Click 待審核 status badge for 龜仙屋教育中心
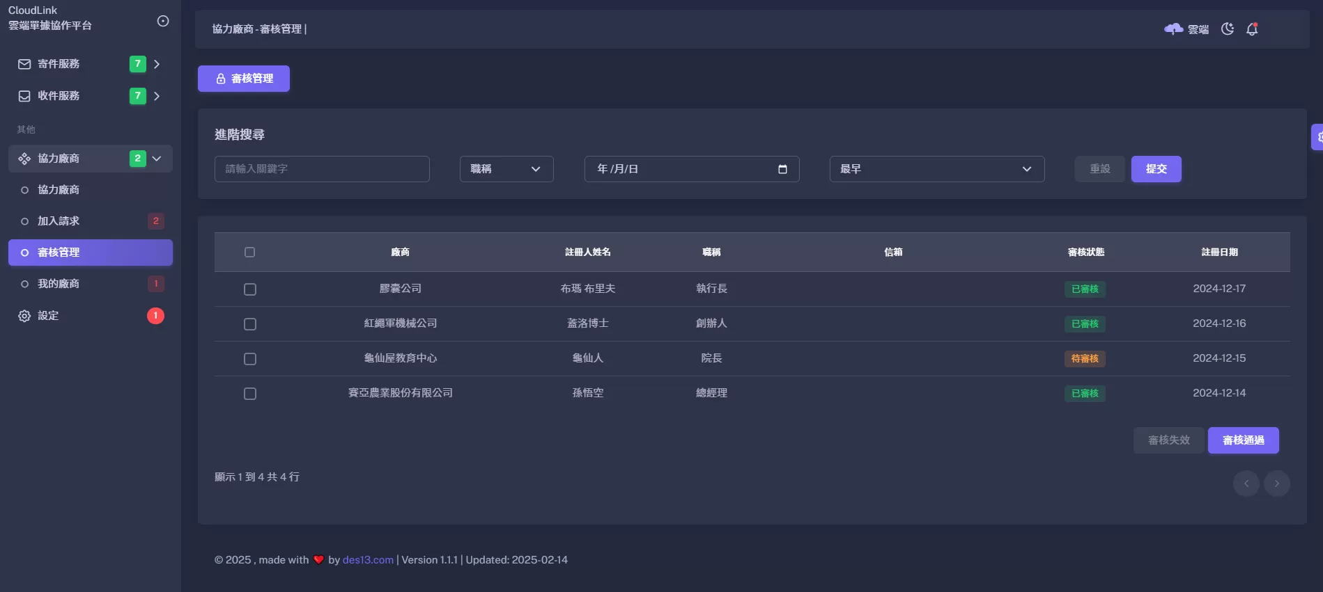 (x=1085, y=359)
